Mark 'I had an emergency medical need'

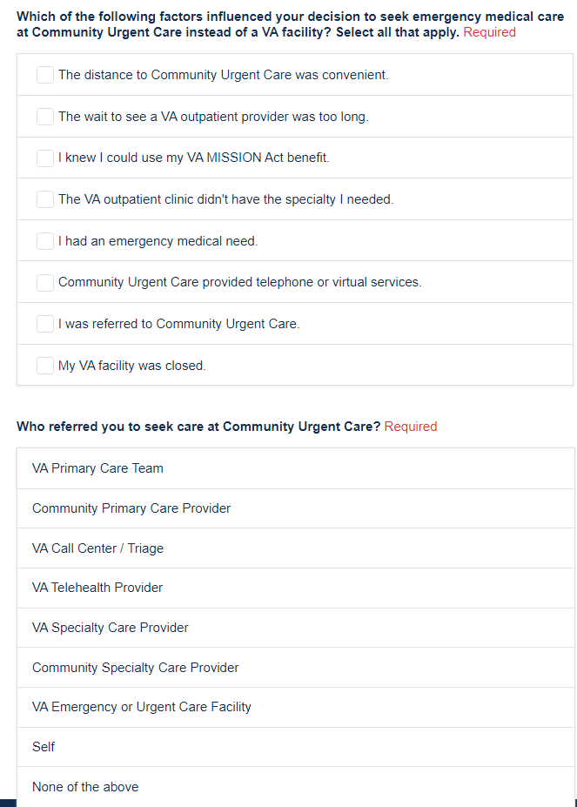[45, 241]
